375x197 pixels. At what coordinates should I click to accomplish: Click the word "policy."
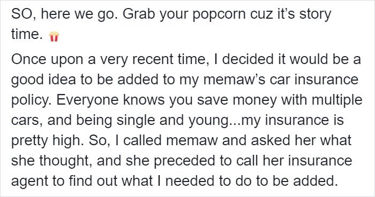32,101
